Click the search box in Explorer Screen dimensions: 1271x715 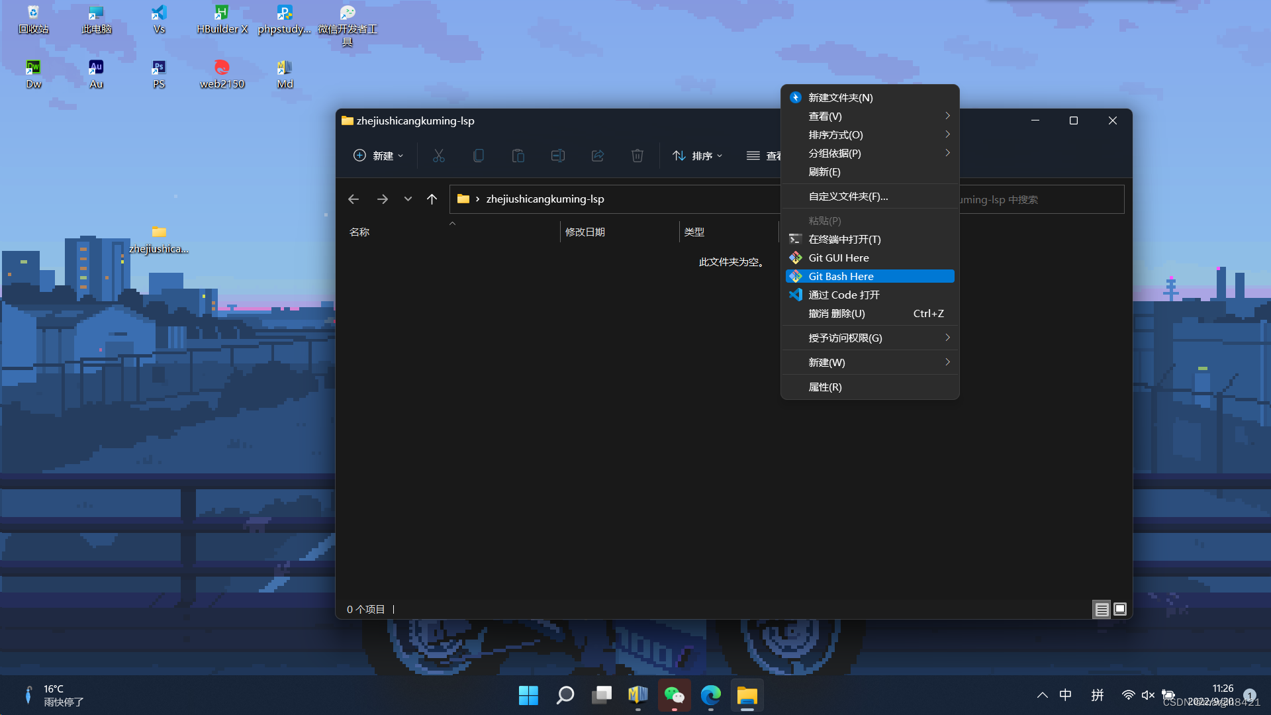pyautogui.click(x=1041, y=199)
